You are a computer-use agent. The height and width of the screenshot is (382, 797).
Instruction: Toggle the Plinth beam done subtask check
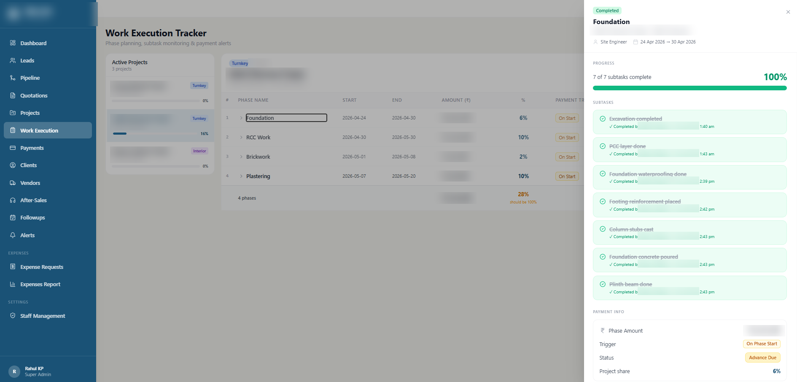(x=603, y=284)
